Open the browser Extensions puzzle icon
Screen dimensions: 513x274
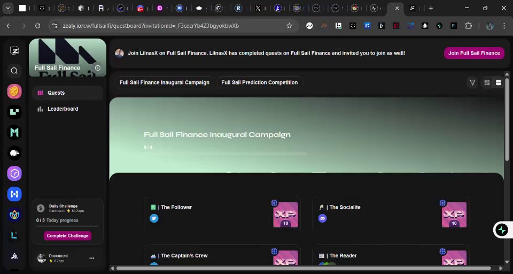pos(469,26)
